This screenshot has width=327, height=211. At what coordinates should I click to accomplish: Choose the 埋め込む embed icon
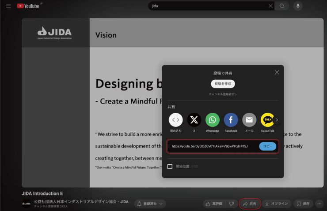(175, 120)
